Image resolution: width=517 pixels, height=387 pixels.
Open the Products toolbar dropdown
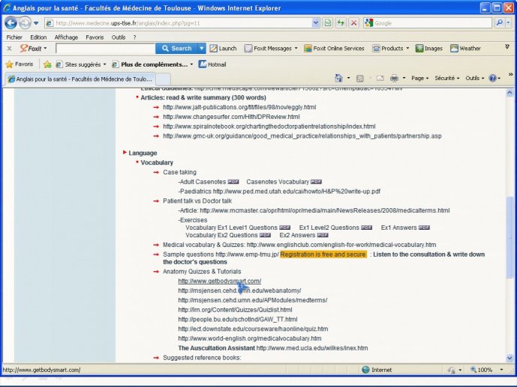(390, 49)
